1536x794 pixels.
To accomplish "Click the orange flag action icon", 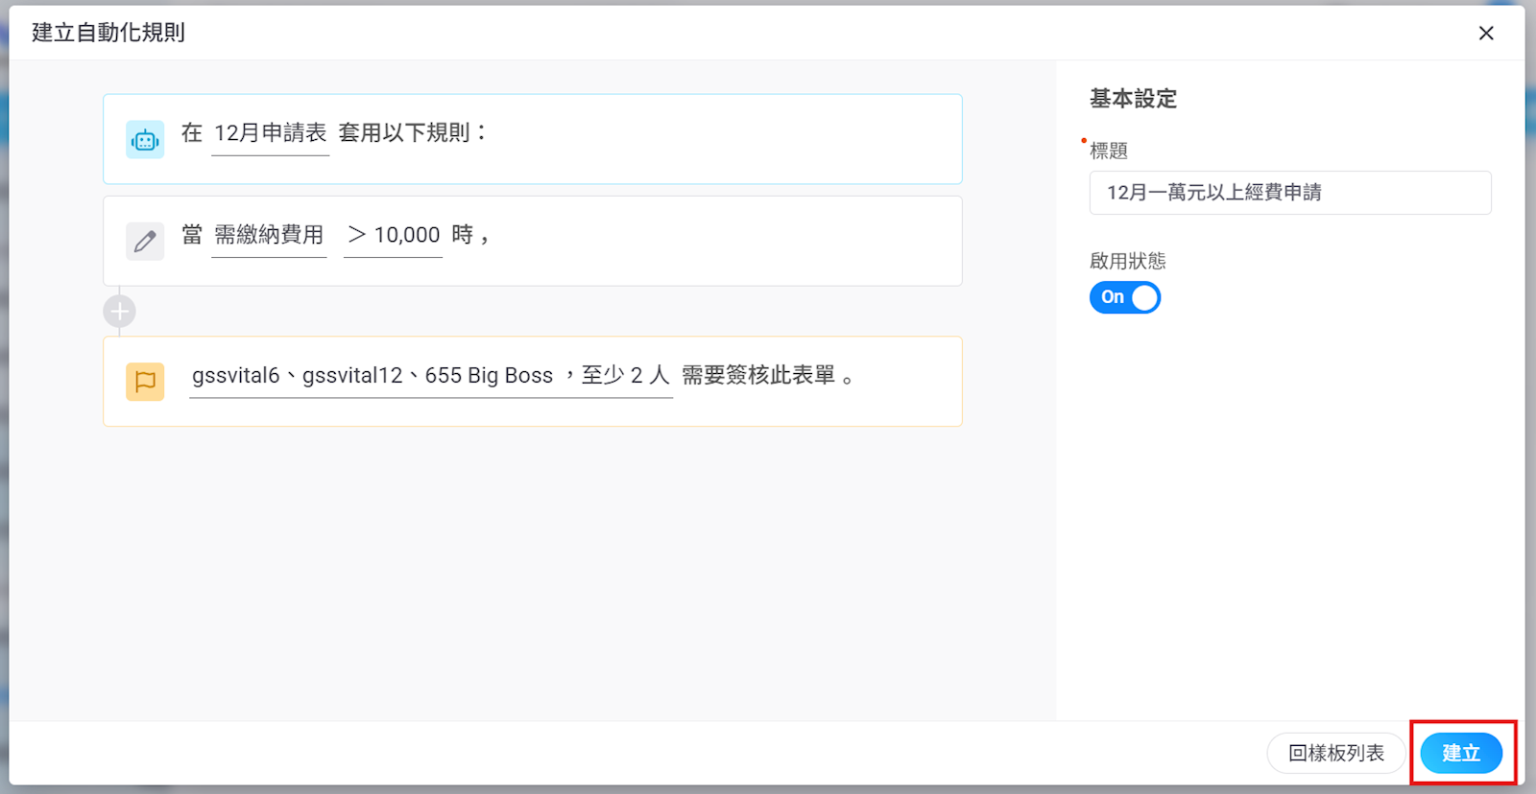I will click(x=145, y=382).
